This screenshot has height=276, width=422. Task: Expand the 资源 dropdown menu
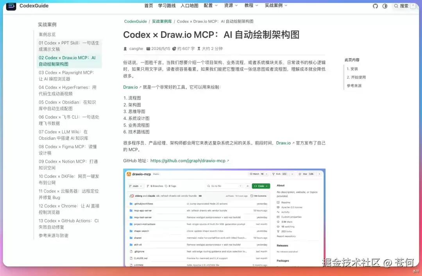coord(231,5)
